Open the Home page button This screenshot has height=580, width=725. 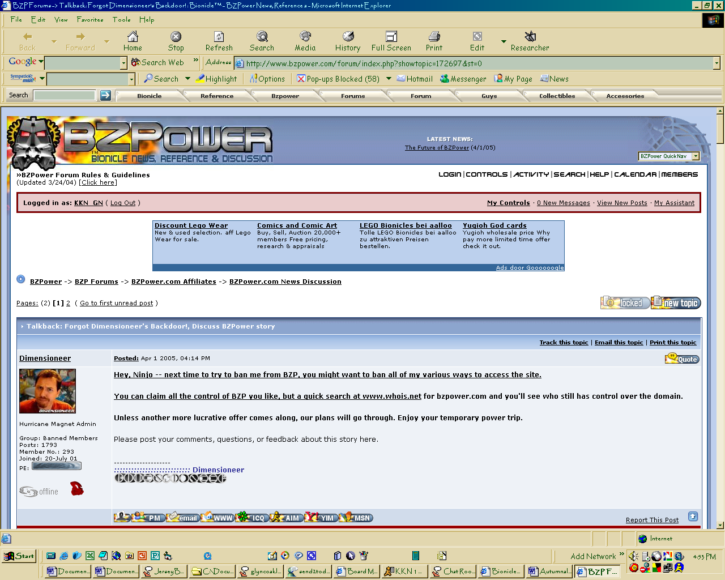(x=133, y=42)
